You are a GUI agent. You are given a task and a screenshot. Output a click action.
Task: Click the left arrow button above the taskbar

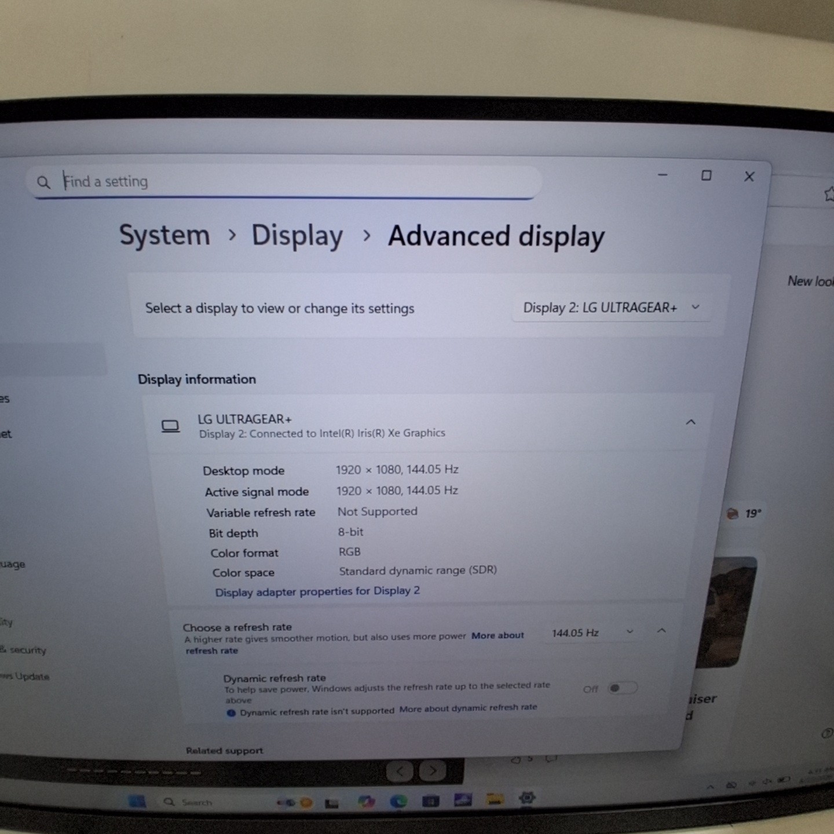point(400,771)
